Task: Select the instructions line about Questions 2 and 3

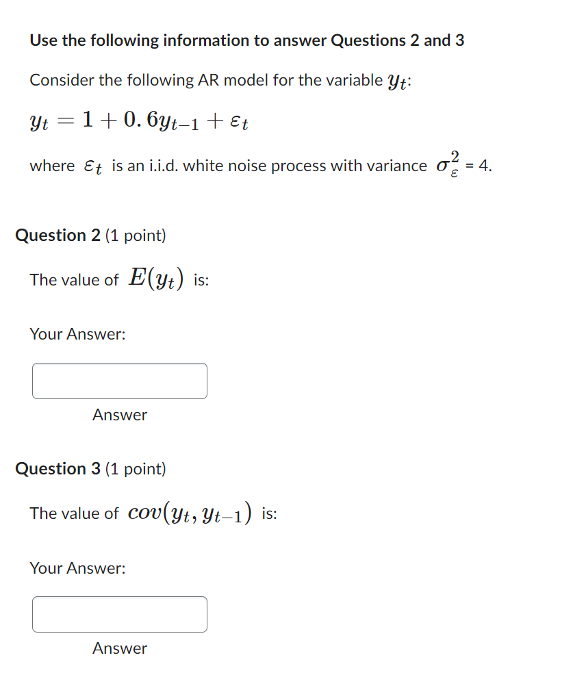Action: pyautogui.click(x=246, y=40)
